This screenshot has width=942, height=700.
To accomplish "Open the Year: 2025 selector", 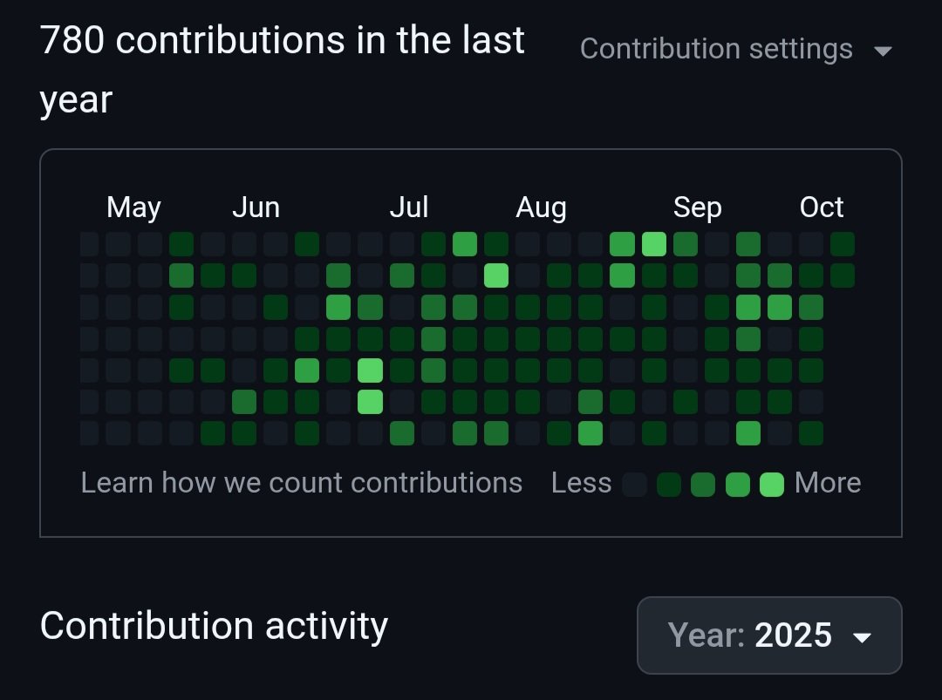I will point(769,635).
